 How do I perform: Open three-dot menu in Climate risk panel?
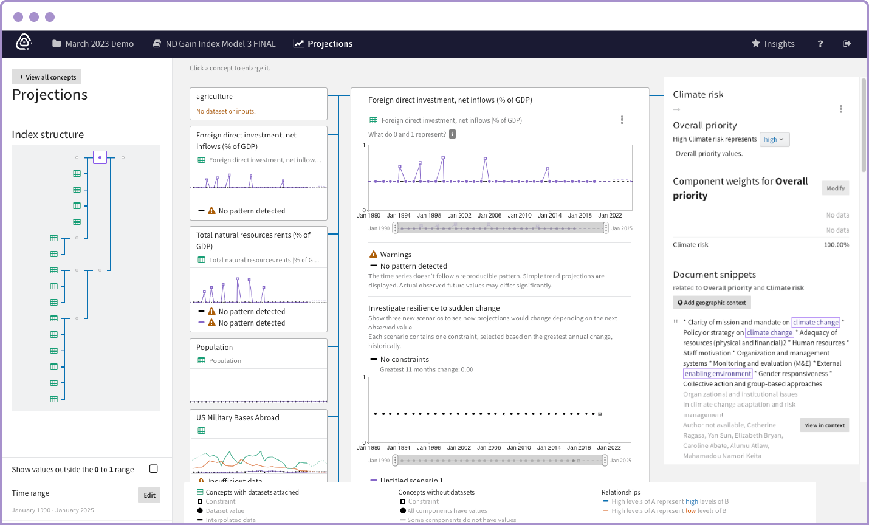click(840, 109)
